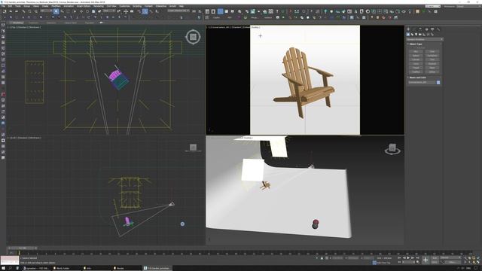Switch command panel to Motion tab
The height and width of the screenshot is (271, 482).
tap(427, 29)
